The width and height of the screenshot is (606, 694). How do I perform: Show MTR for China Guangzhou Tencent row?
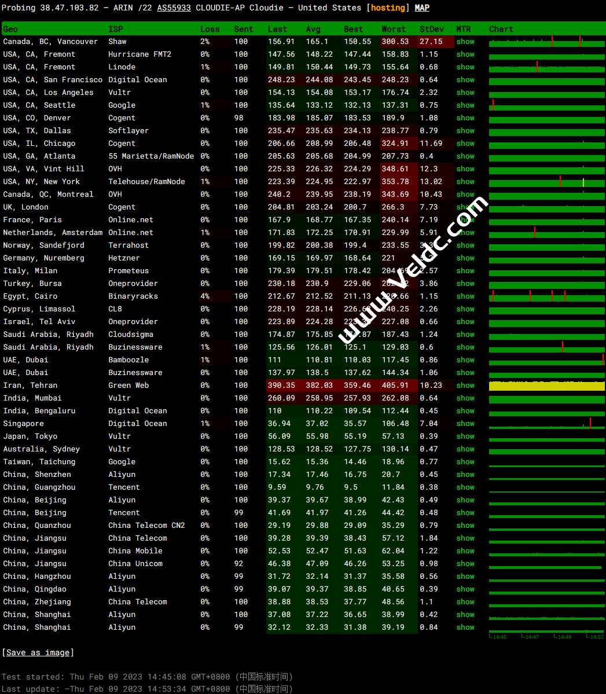pyautogui.click(x=465, y=487)
